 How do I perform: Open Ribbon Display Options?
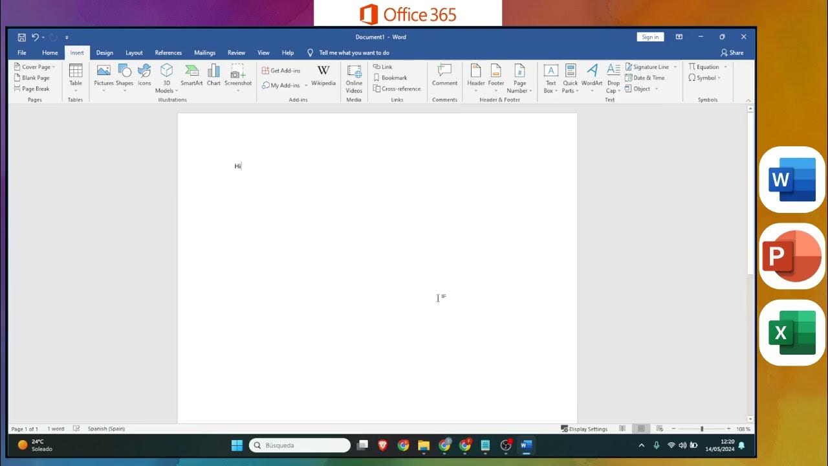point(679,37)
